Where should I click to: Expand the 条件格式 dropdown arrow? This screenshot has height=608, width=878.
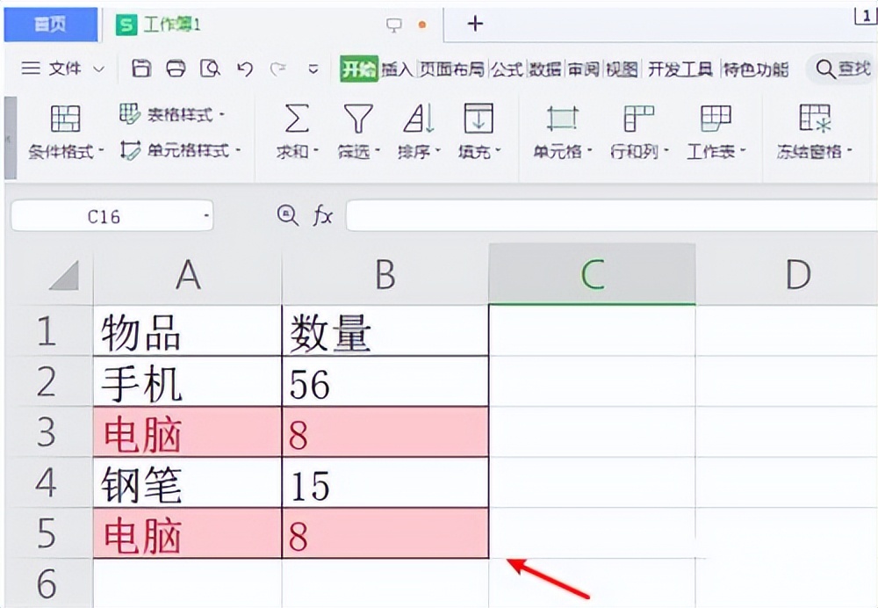coord(101,151)
